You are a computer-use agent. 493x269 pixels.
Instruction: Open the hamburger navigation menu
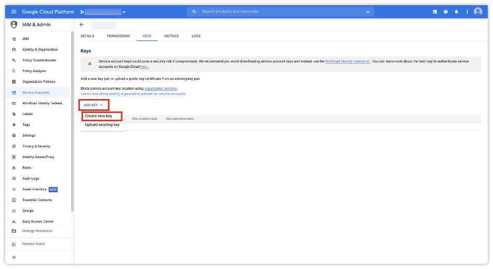13,11
